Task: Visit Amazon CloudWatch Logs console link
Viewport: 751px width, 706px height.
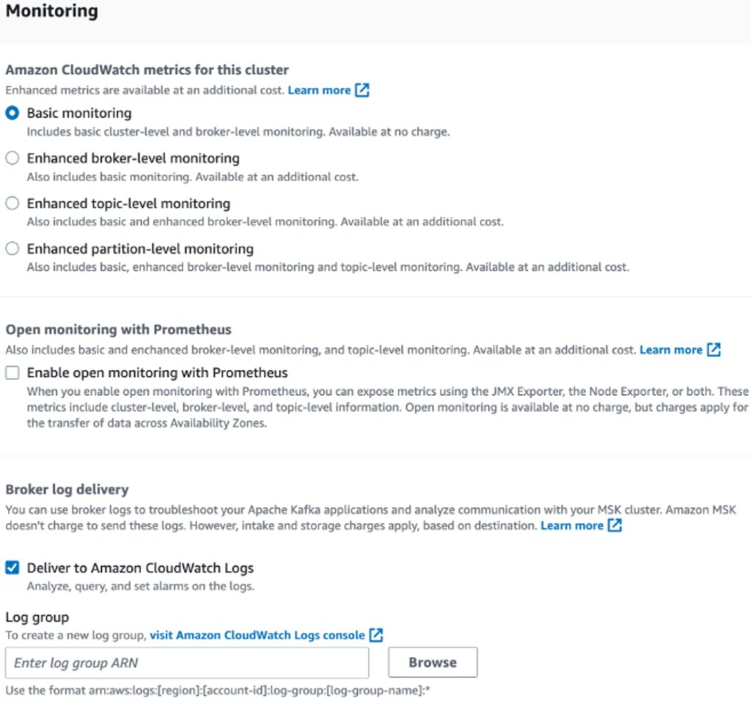Action: tap(257, 635)
